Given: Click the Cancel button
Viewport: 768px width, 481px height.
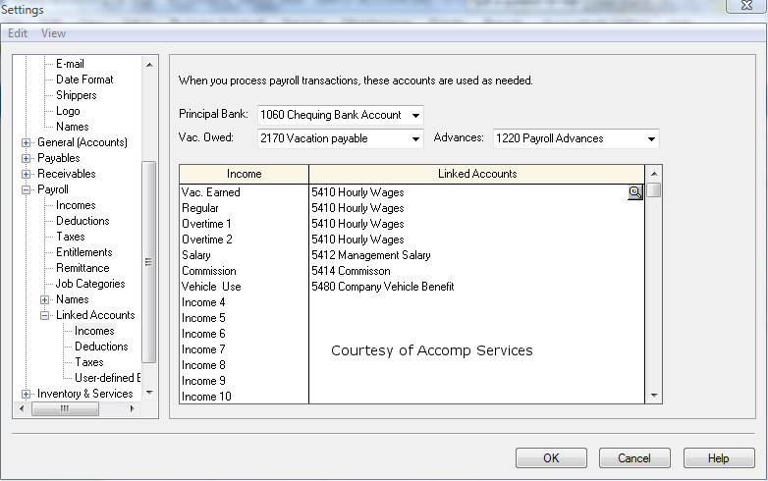Looking at the screenshot, I should point(634,458).
